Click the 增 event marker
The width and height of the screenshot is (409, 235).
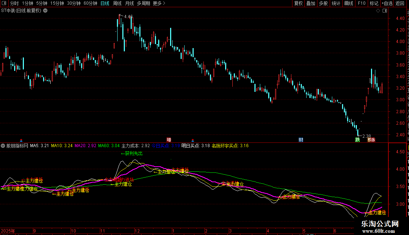[169, 140]
